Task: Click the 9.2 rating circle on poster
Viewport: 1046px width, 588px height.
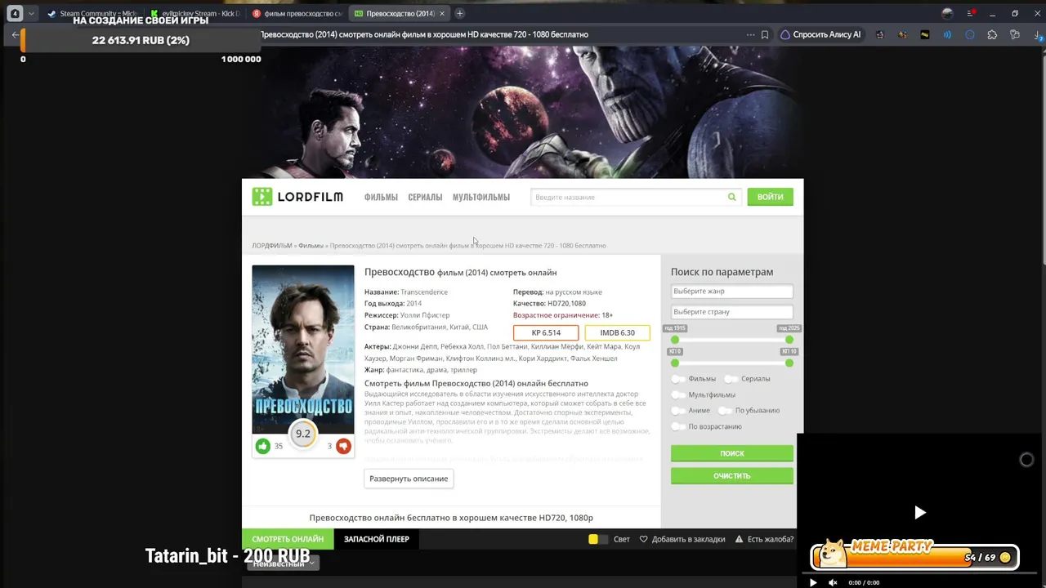Action: [x=303, y=434]
